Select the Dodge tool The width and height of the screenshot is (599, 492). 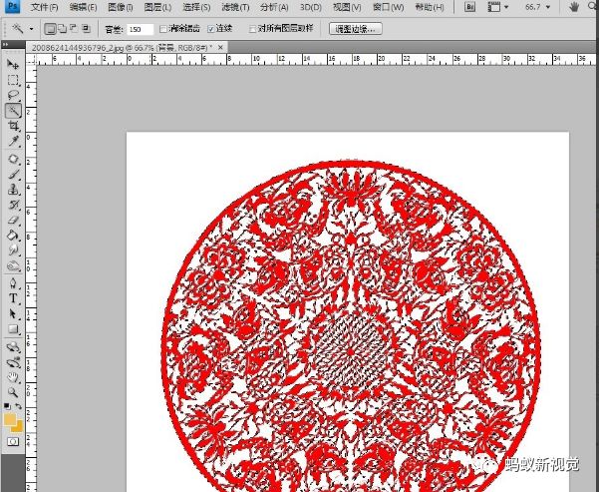(13, 265)
